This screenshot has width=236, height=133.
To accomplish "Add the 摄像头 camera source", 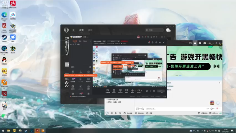I will 114,91.
